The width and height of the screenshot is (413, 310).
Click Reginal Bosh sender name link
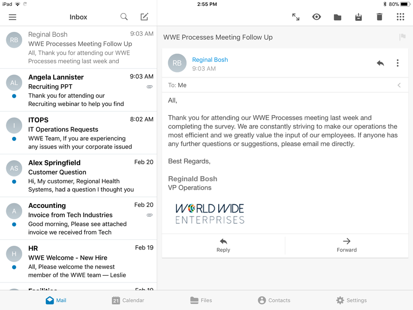(210, 59)
